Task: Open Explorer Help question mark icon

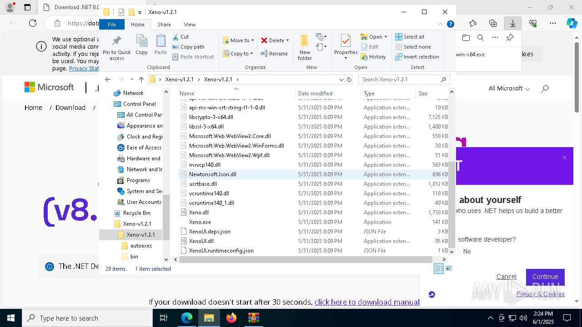Action: [x=451, y=25]
